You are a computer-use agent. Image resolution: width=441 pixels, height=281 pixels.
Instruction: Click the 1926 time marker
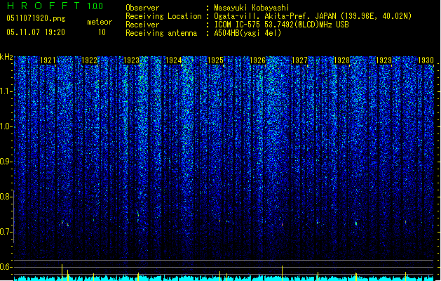[257, 60]
